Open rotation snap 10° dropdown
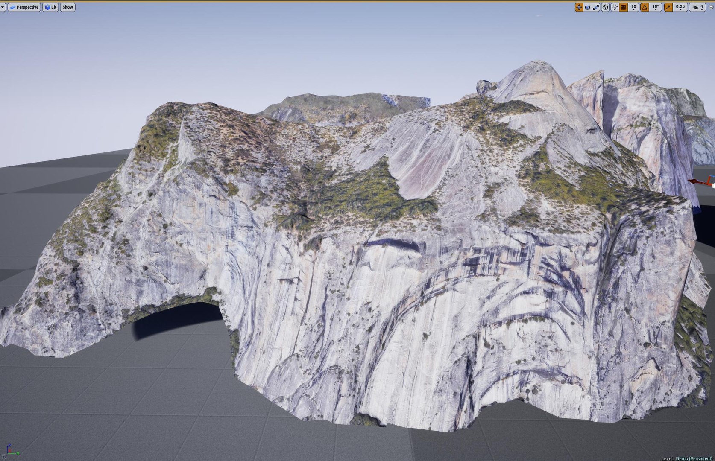This screenshot has height=461, width=715. coord(656,7)
